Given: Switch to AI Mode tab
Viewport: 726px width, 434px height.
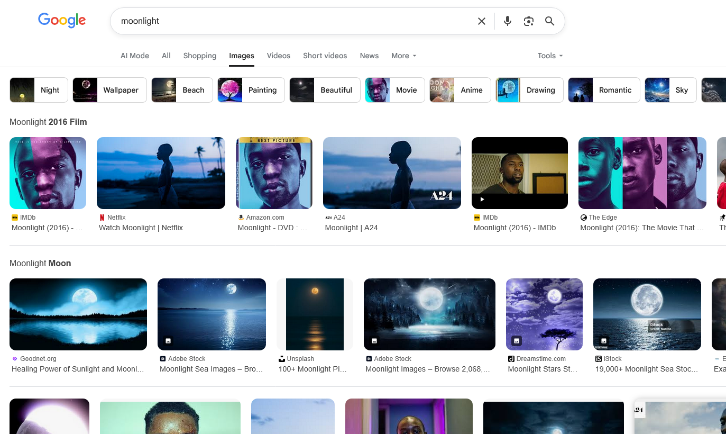Looking at the screenshot, I should (x=135, y=56).
